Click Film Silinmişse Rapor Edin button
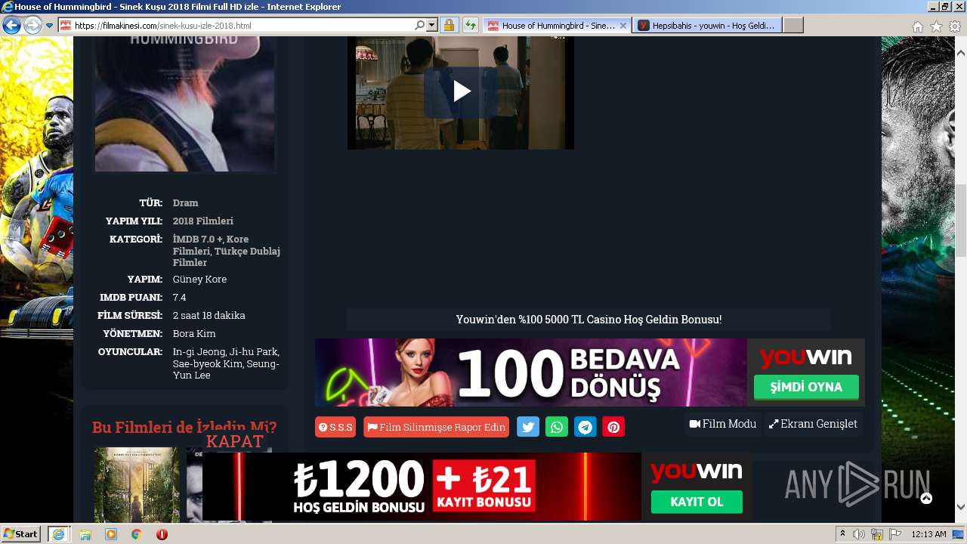This screenshot has height=544, width=967. click(x=436, y=427)
